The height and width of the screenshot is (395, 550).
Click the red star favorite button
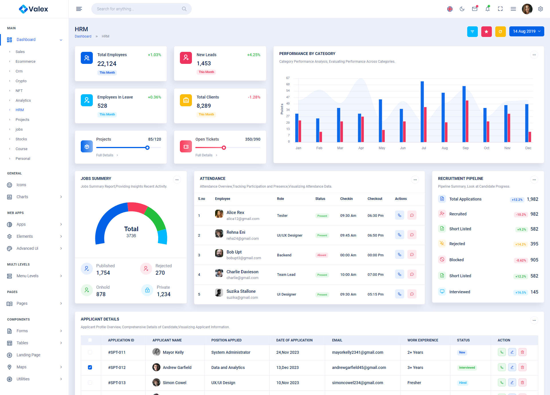[486, 32]
